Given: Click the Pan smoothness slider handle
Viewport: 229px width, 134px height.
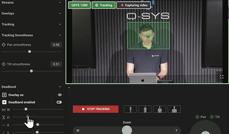Looking at the screenshot, I should pos(30,52).
